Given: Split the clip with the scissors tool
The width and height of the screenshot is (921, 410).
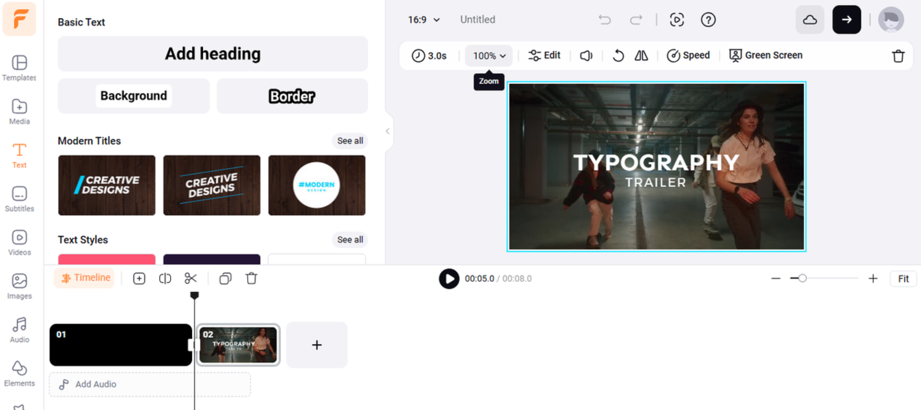Looking at the screenshot, I should (x=191, y=278).
